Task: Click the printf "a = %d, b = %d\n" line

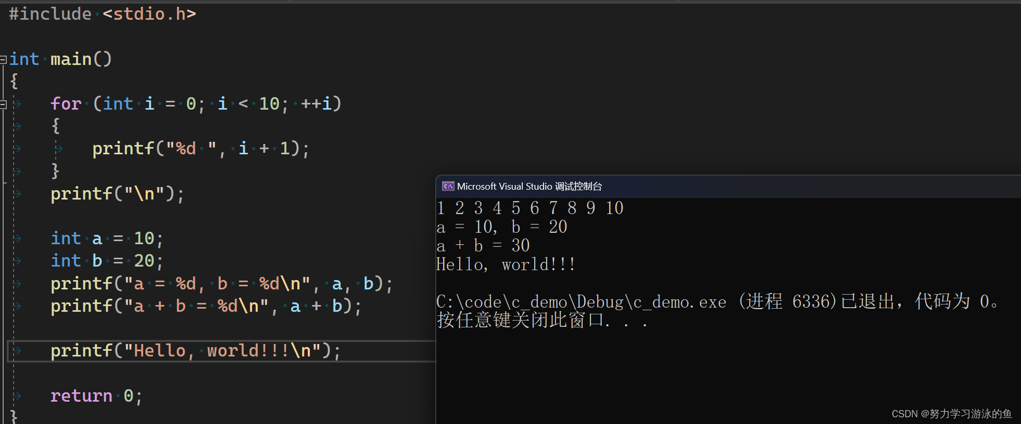Action: click(x=222, y=284)
